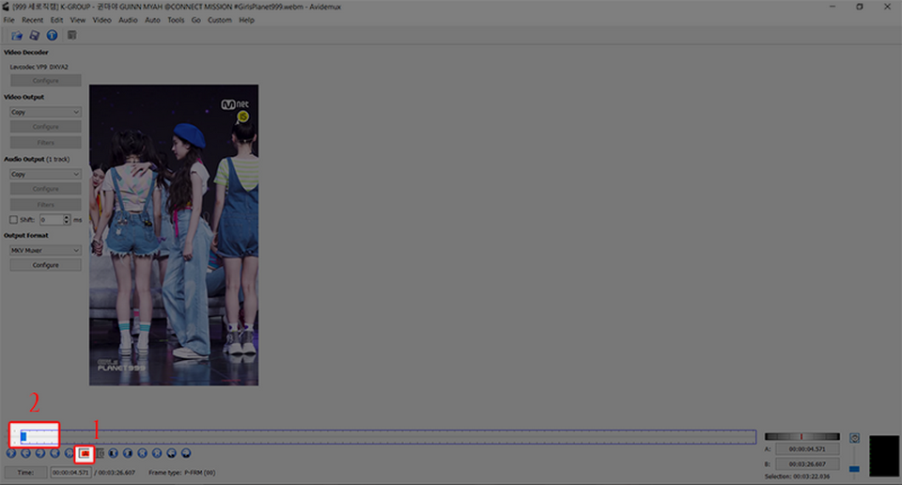Set selection start marker A
Viewport: 902px width, 485px height.
(85, 453)
